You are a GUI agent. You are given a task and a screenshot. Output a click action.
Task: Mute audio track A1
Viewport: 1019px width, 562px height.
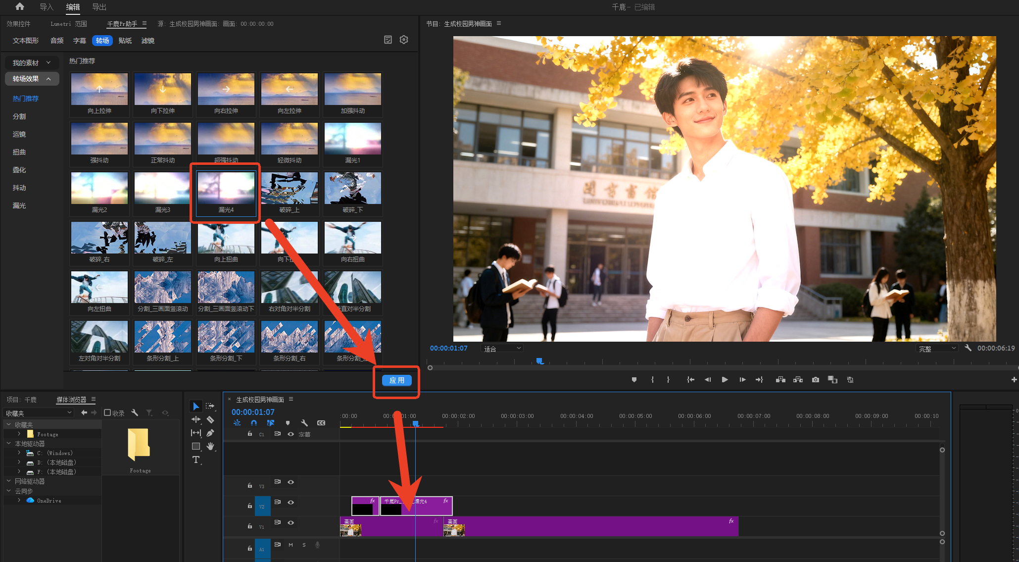point(291,545)
